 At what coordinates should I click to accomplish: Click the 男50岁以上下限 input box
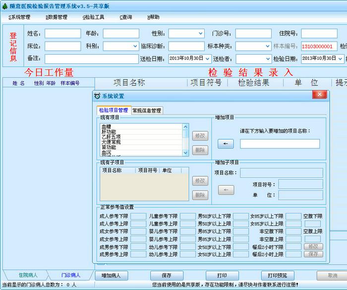241,216
